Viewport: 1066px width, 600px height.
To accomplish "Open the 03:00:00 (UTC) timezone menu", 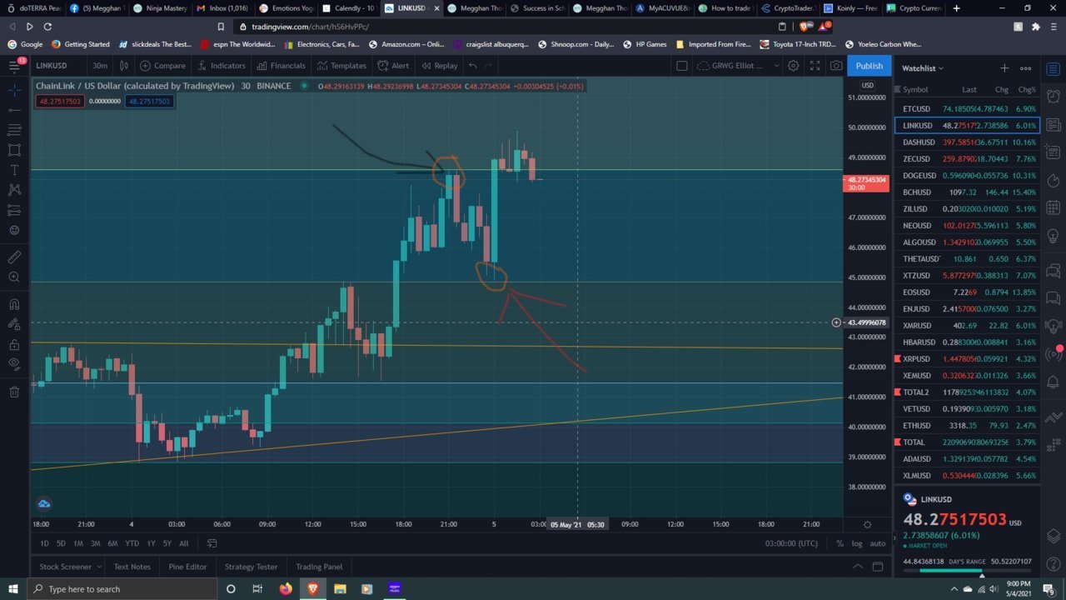I will 791,543.
